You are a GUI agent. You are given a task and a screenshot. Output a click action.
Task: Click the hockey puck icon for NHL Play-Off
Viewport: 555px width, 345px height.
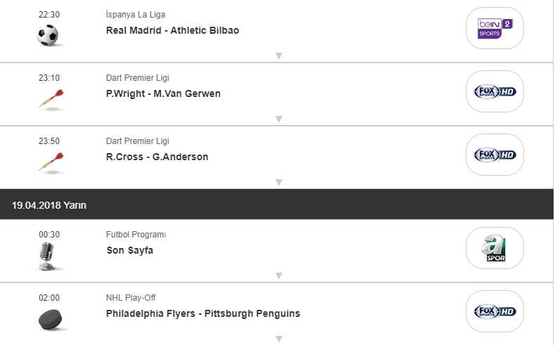(x=51, y=320)
